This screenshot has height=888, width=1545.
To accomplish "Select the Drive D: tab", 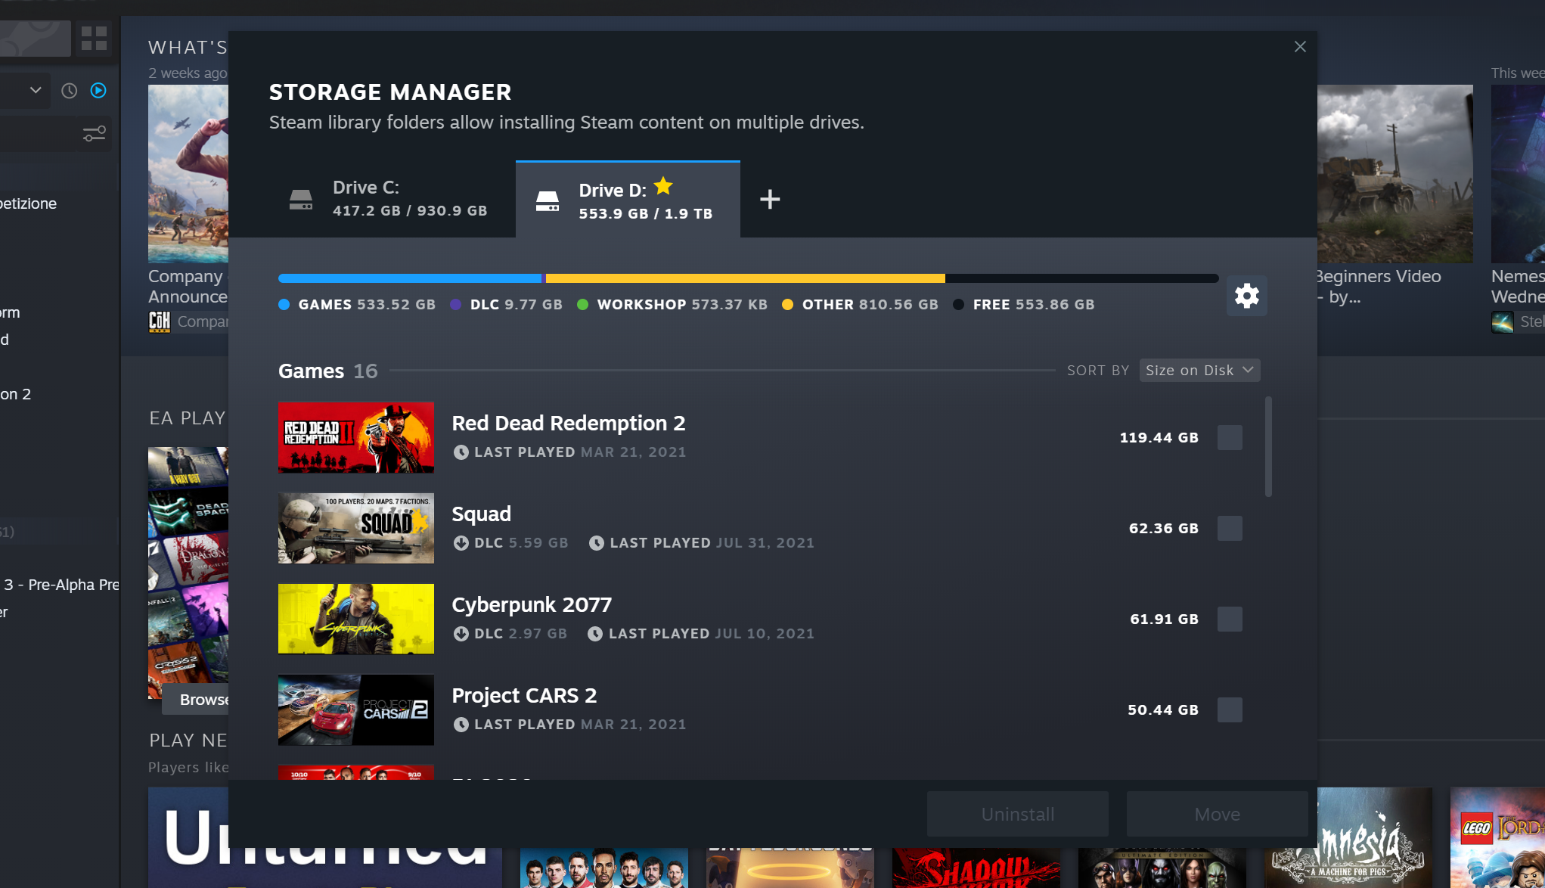I will (628, 200).
